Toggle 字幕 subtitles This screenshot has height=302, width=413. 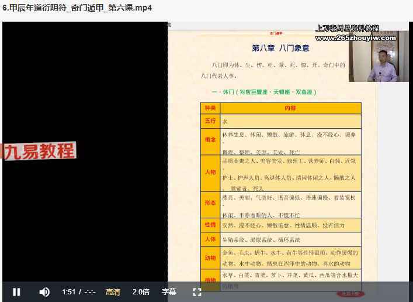pyautogui.click(x=169, y=291)
